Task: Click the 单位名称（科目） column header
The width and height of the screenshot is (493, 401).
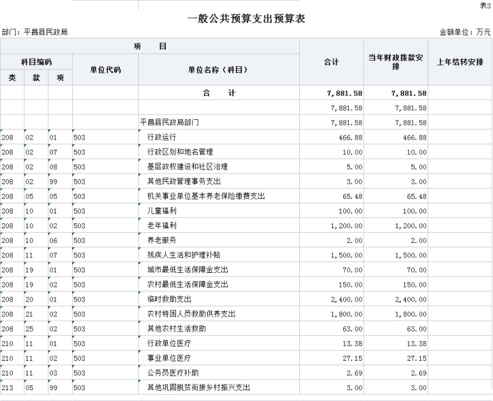Action: tap(218, 69)
